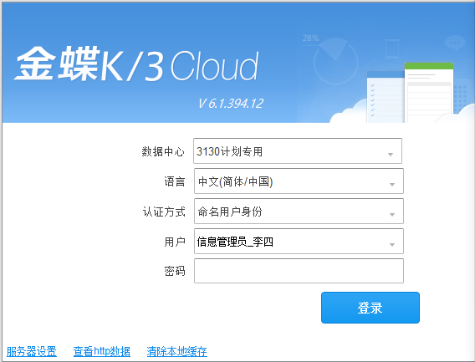The image size is (475, 362).
Task: Click the blue checklist document illustration
Action: click(x=386, y=97)
